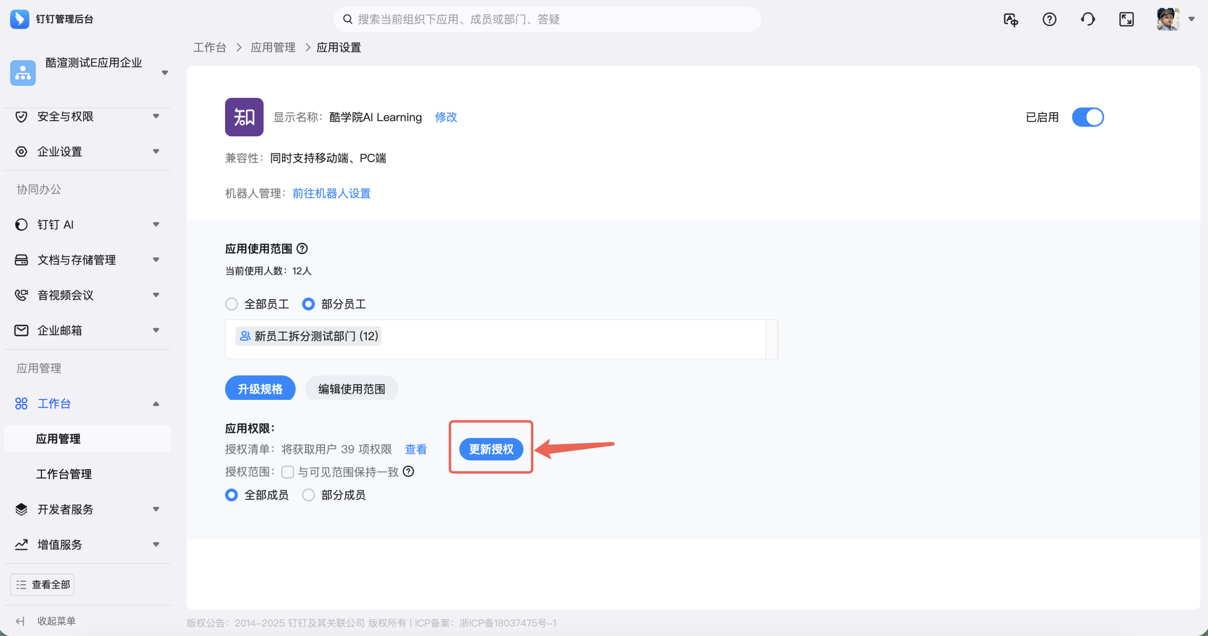Click the DingTalk admin logo icon
Image resolution: width=1208 pixels, height=636 pixels.
pos(19,19)
